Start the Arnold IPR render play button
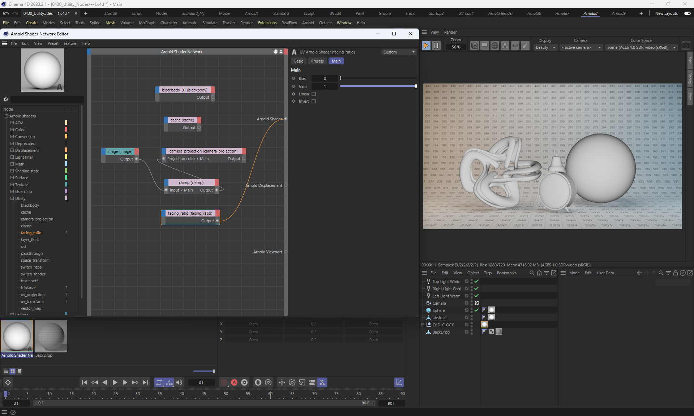Viewport: 694px width, 416px height. (426, 46)
